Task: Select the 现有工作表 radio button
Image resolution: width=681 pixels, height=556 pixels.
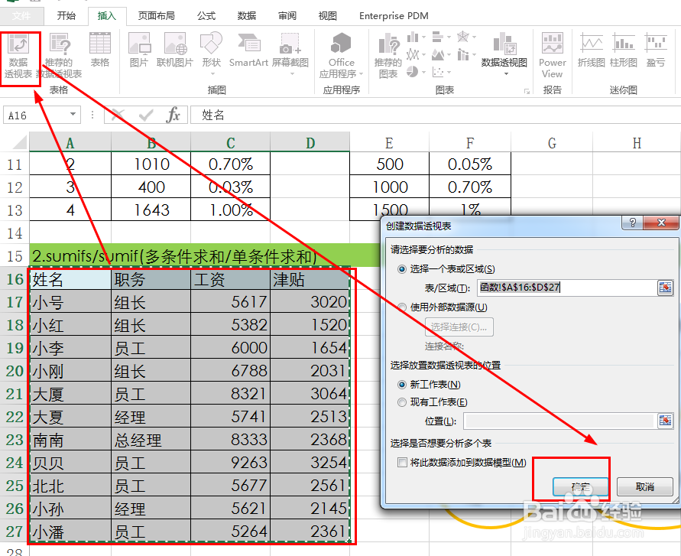Action: (x=402, y=402)
